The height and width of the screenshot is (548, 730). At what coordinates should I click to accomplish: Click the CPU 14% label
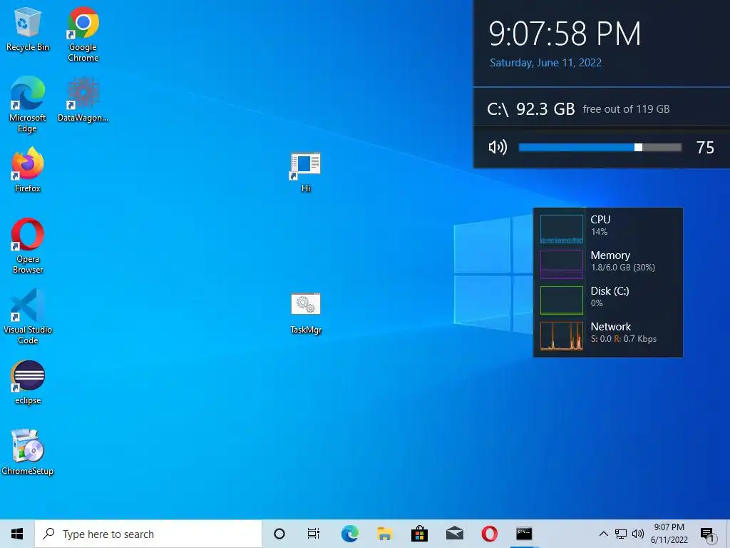click(600, 225)
